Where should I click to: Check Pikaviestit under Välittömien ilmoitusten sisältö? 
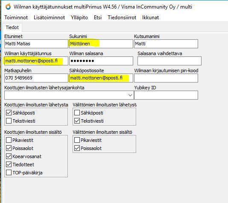click(x=77, y=140)
